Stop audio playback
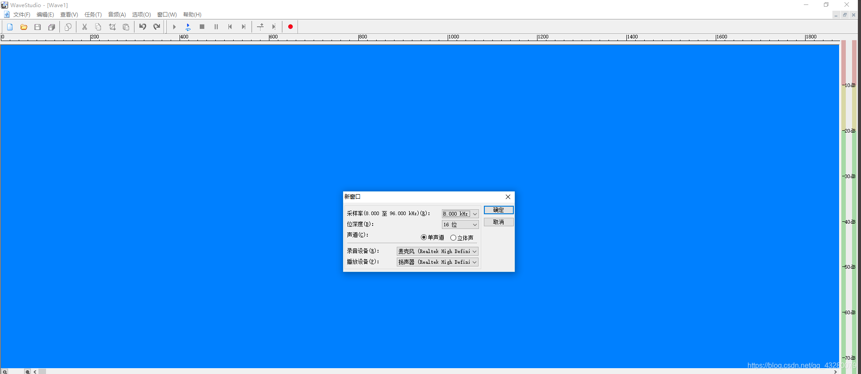 pos(202,27)
